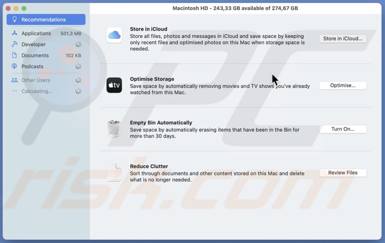385x243 pixels.
Task: Click the Other Users people icon
Action: tap(15, 80)
